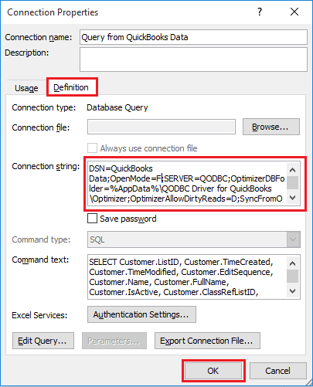Toggle Always use connection file checkbox
This screenshot has width=313, height=387.
click(92, 148)
